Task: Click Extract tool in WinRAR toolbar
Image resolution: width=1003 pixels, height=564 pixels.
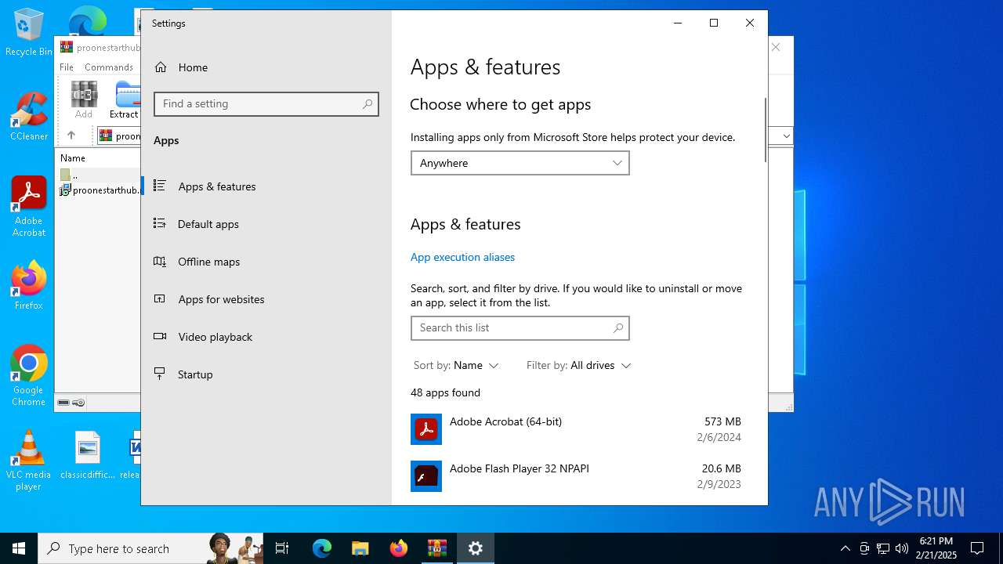Action: point(125,99)
